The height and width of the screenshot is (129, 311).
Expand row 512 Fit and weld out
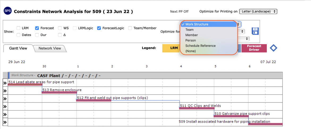[5, 99]
